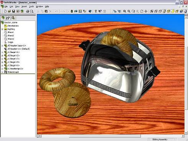Image resolution: width=188 pixels, height=141 pixels.
Task: Open the Edit menu
Action: 11,7
